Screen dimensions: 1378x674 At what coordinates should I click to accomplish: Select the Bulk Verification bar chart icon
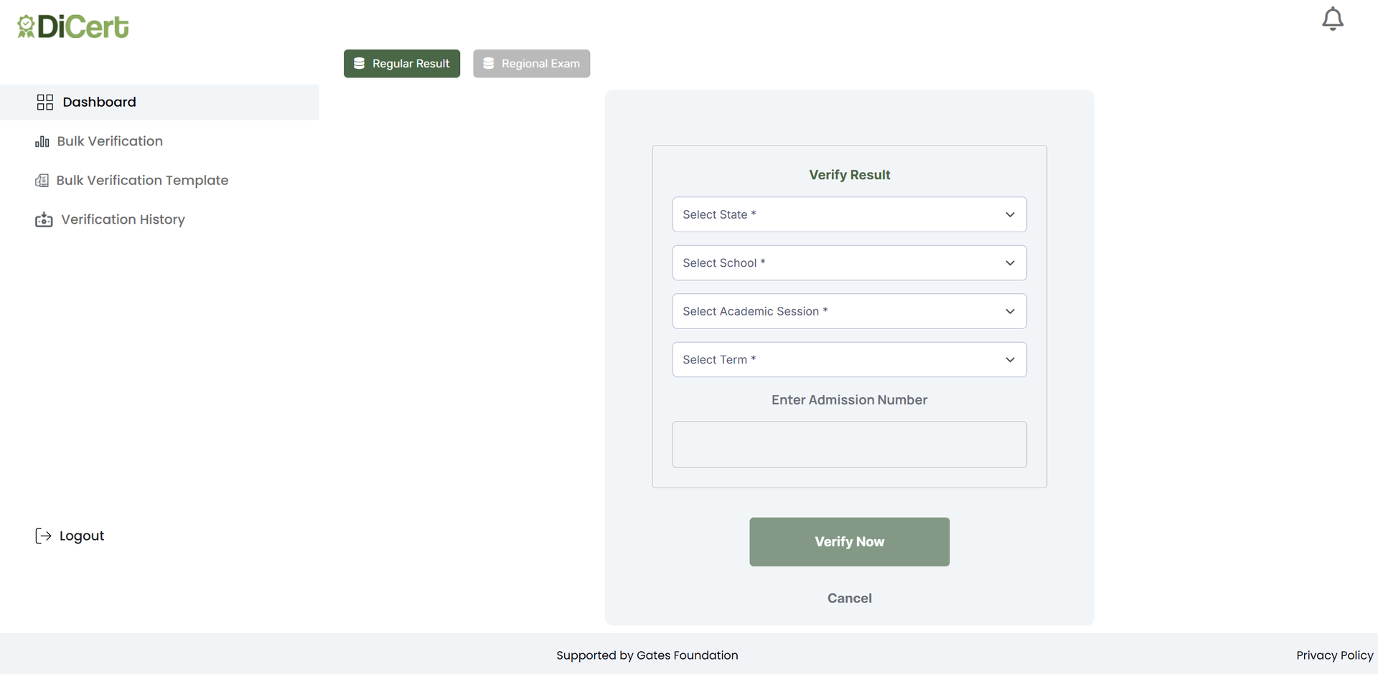click(x=42, y=141)
